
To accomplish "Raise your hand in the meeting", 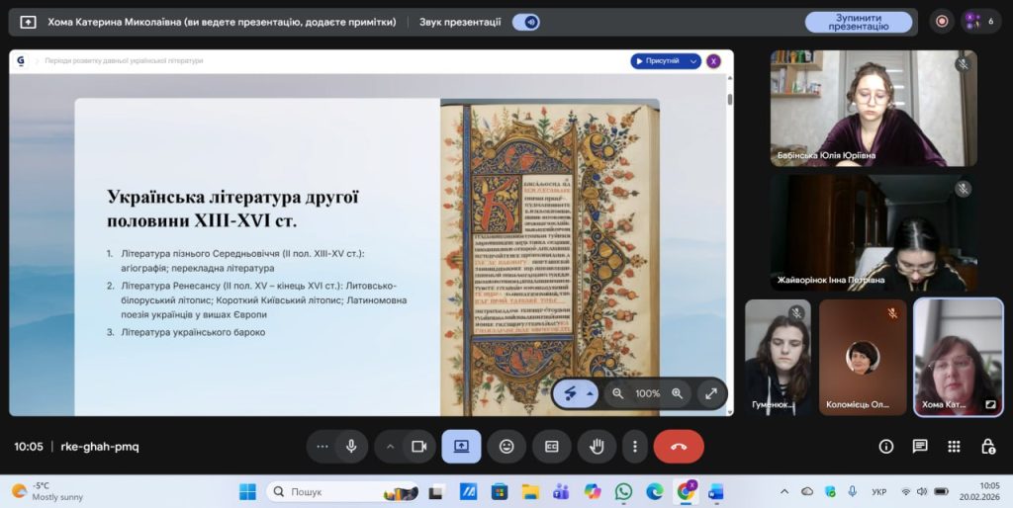I will tap(597, 447).
